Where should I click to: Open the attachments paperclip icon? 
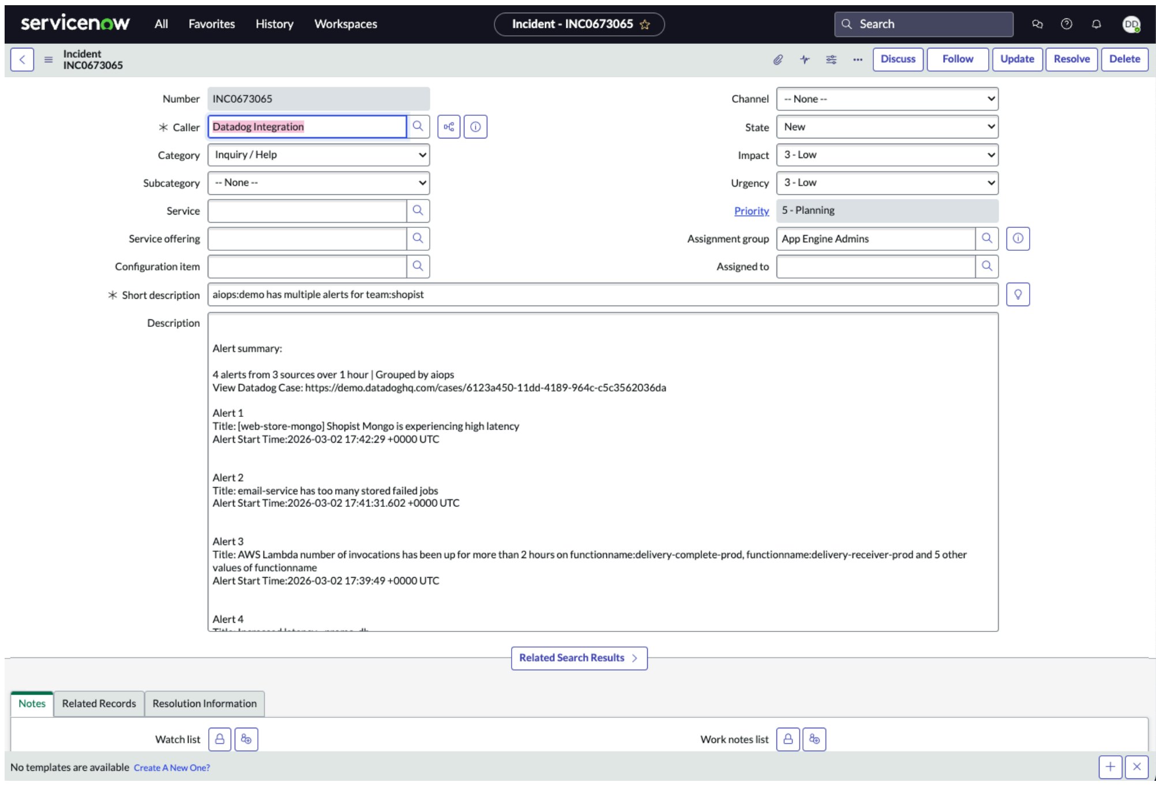(778, 59)
